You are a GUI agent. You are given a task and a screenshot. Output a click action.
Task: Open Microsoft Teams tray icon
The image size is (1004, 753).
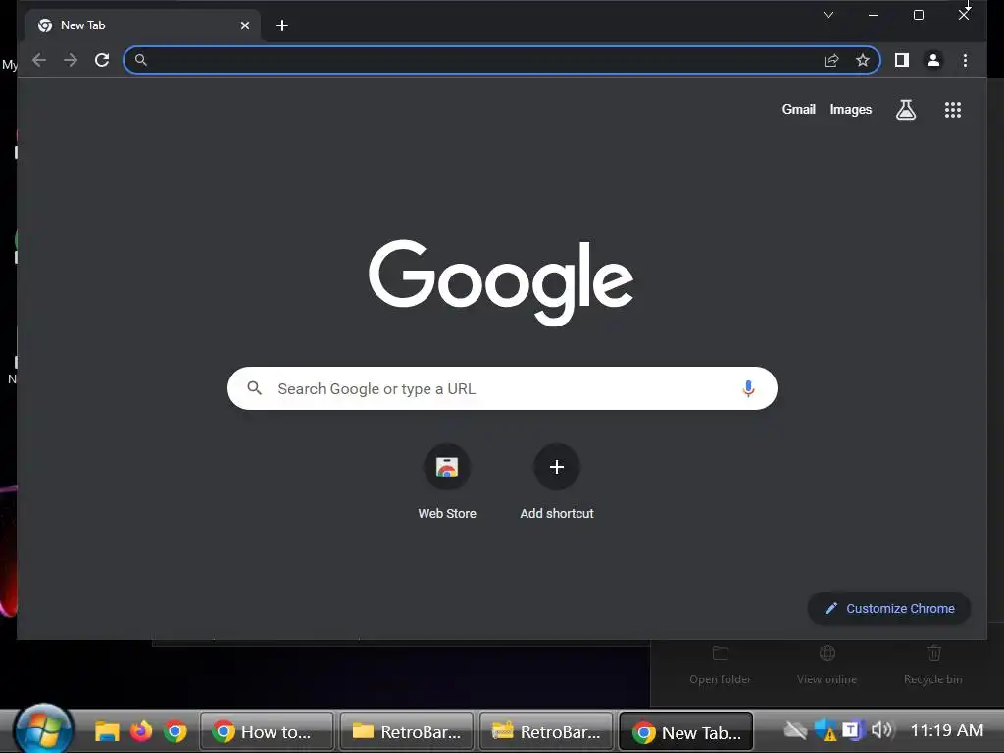(x=852, y=729)
